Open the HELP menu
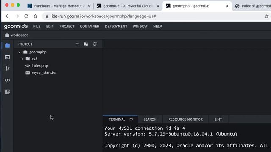 [x=158, y=26]
